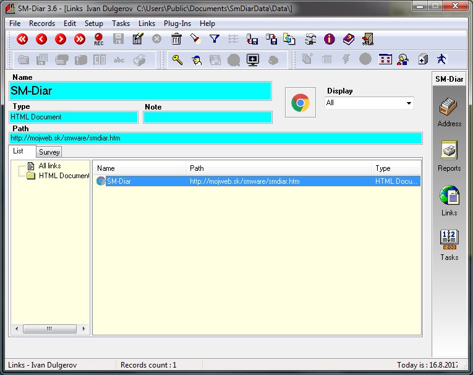Sort by Name column header

[139, 168]
